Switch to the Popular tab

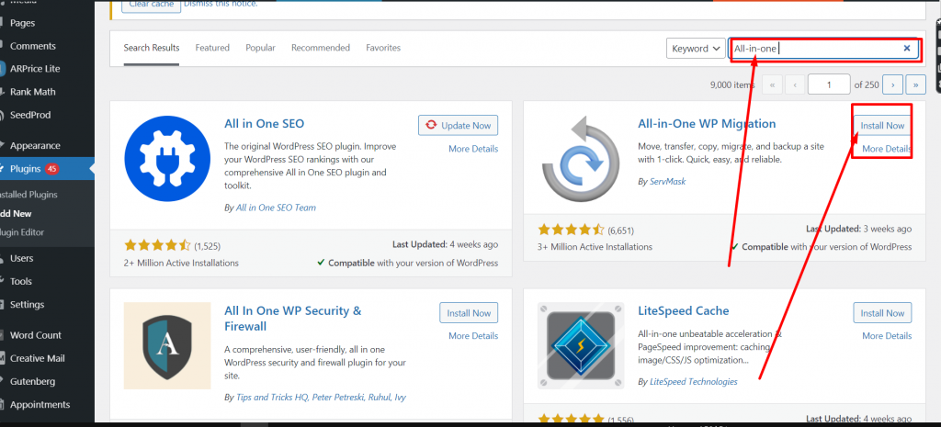tap(260, 48)
